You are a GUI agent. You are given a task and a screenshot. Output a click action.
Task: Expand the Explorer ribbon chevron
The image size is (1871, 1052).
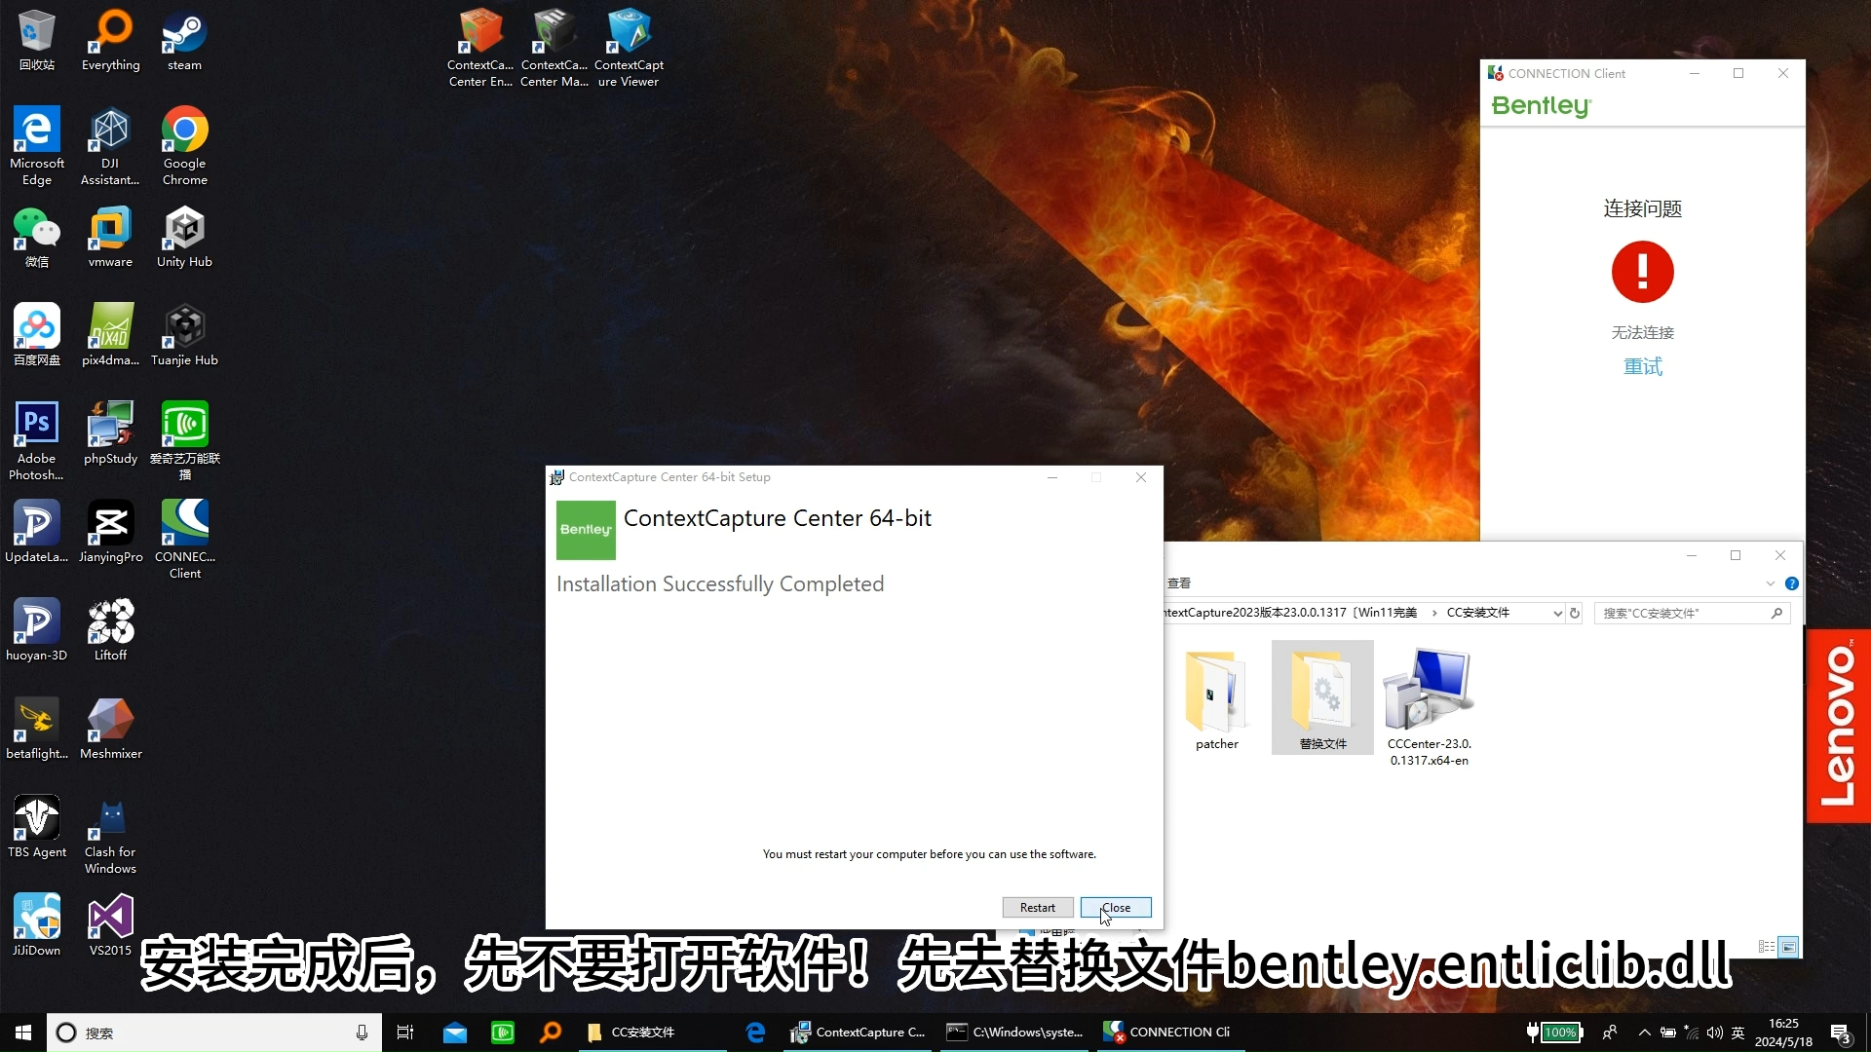click(x=1770, y=583)
